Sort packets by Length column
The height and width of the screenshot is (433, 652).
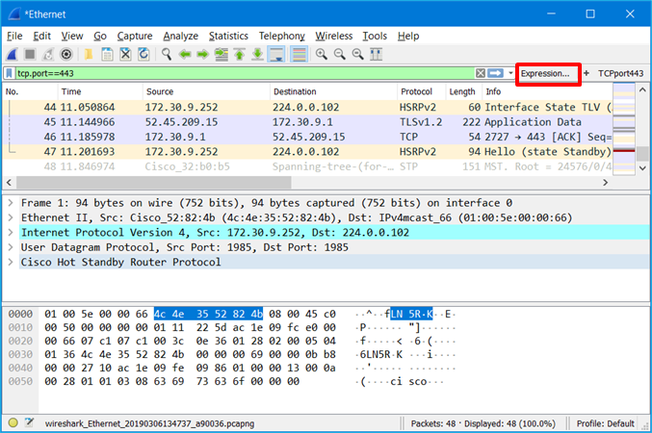(x=463, y=91)
